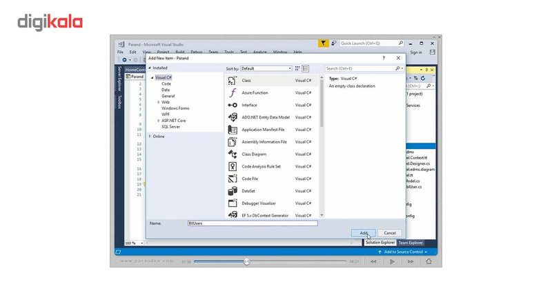Pick the Class Diagram template icon
Screen dimensions: 552x302
233,154
